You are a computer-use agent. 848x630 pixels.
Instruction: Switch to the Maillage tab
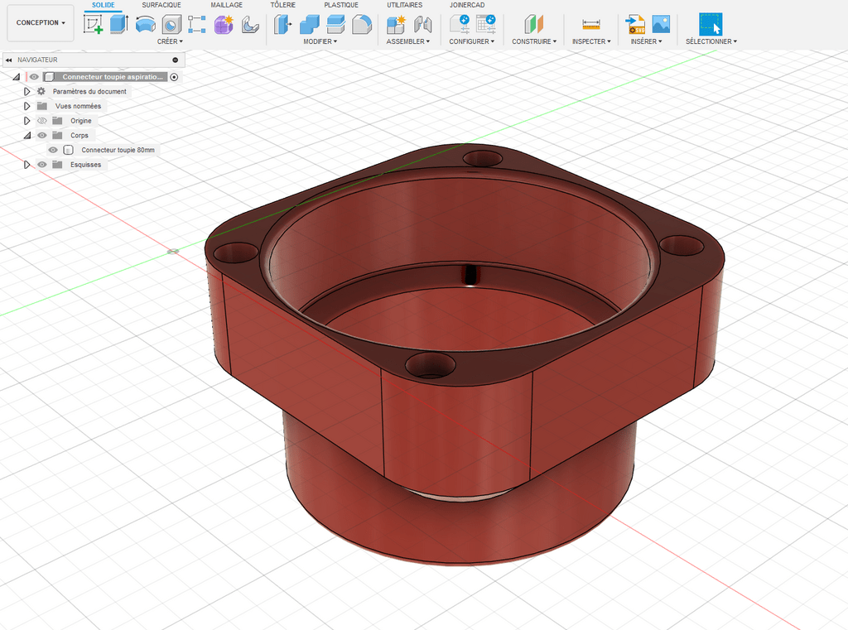point(227,5)
